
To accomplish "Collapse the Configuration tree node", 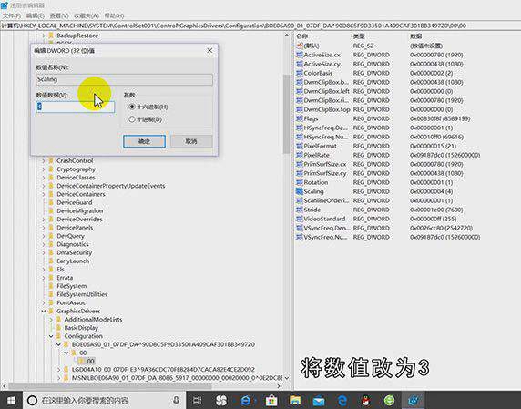I will (51, 336).
